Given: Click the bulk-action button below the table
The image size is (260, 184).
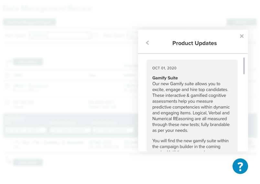Looking at the screenshot, I should tap(28, 162).
